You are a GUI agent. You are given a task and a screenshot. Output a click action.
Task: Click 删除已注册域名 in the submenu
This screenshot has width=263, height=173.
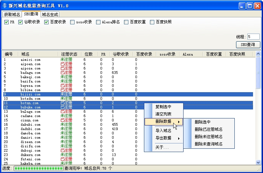coord(208,129)
